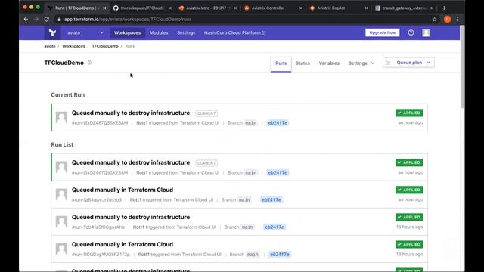
Task: Open the help question mark icon
Action: [411, 32]
